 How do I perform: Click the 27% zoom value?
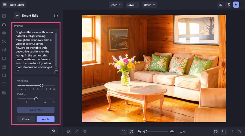click(182, 132)
